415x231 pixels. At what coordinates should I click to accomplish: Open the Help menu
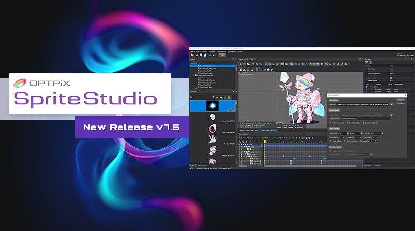240,51
